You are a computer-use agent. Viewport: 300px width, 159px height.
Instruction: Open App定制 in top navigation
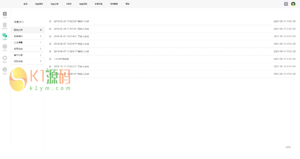(83, 4)
